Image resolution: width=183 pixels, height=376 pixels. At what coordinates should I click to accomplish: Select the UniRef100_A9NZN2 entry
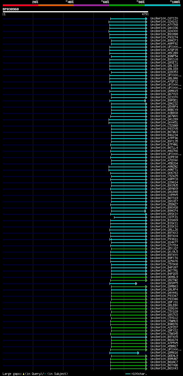(164, 167)
